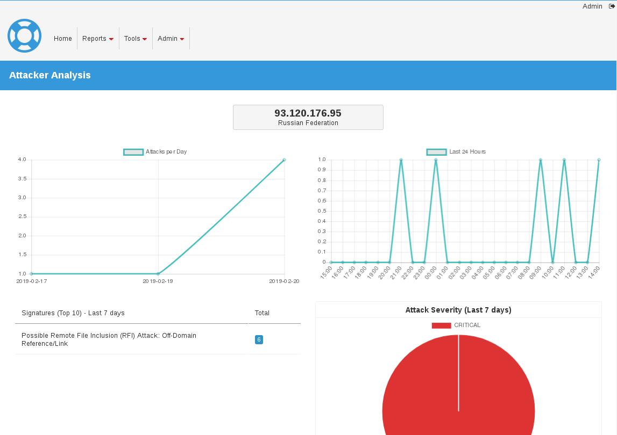
Task: Click the lifebuoy logo icon
Action: (x=24, y=36)
